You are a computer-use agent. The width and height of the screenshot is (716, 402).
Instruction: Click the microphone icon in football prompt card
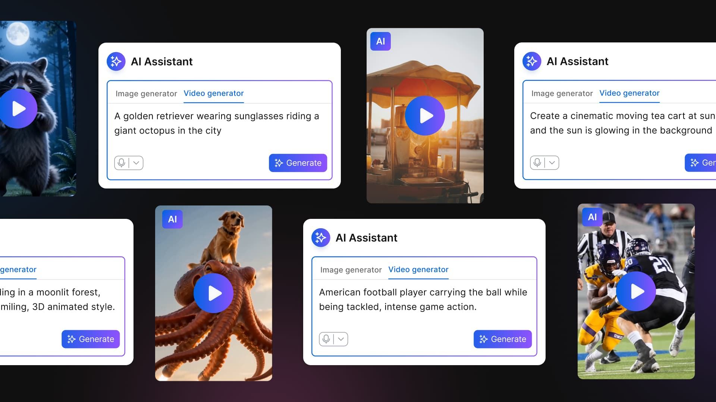[x=326, y=339]
